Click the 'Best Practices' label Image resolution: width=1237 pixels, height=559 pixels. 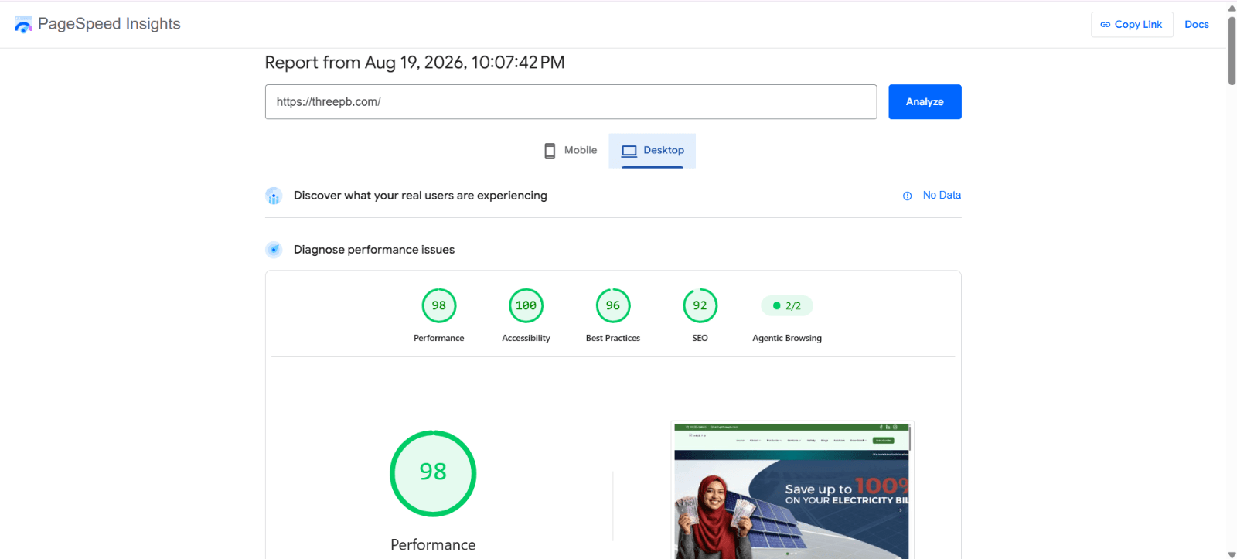tap(613, 338)
